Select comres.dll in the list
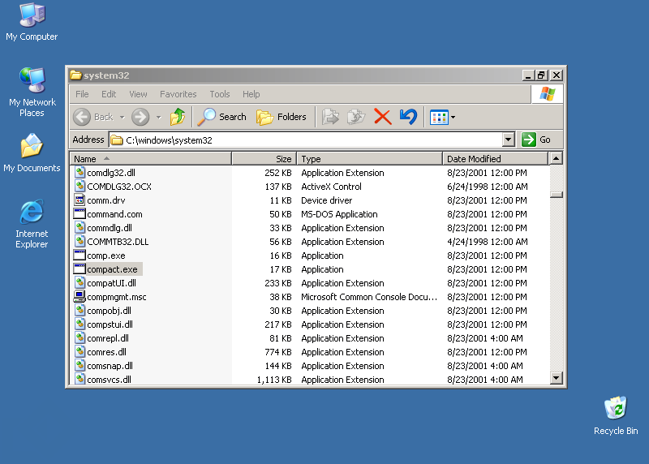This screenshot has height=464, width=649. (106, 352)
